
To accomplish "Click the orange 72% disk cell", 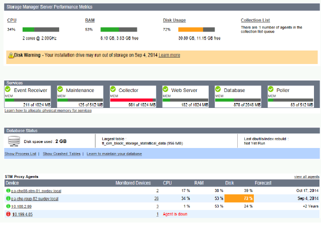I will (x=238, y=198).
